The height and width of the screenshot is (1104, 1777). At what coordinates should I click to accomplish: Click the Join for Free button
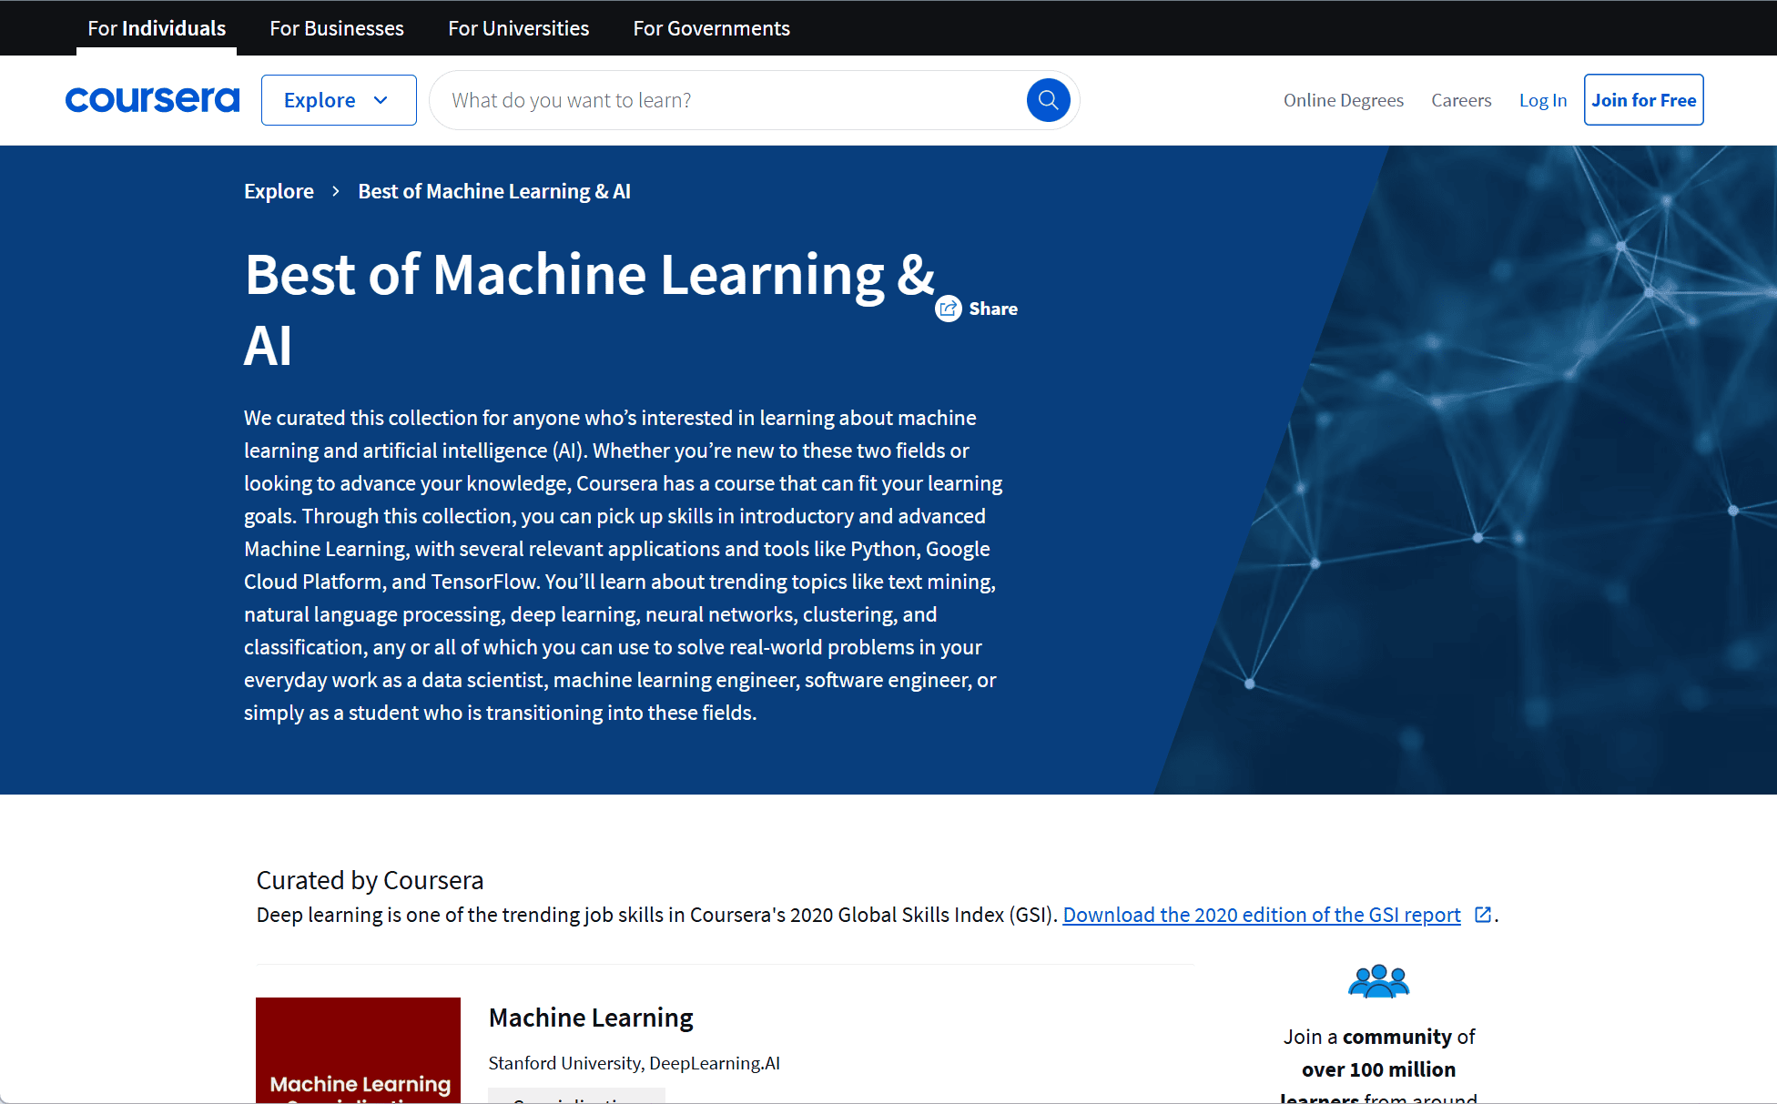click(1643, 99)
